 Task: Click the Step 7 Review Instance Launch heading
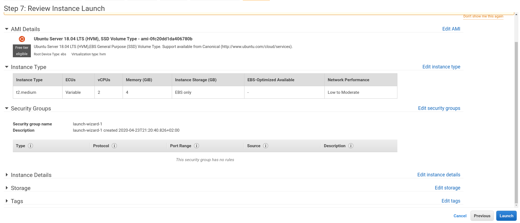(x=54, y=8)
